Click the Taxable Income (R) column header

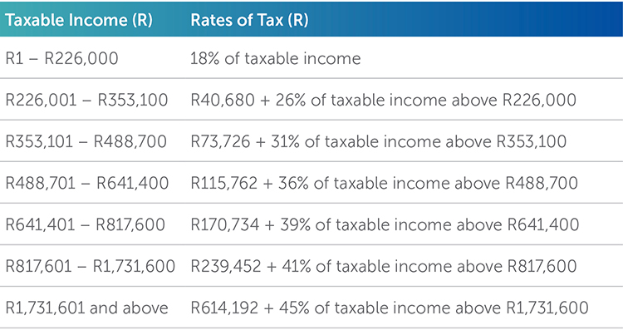82,20
